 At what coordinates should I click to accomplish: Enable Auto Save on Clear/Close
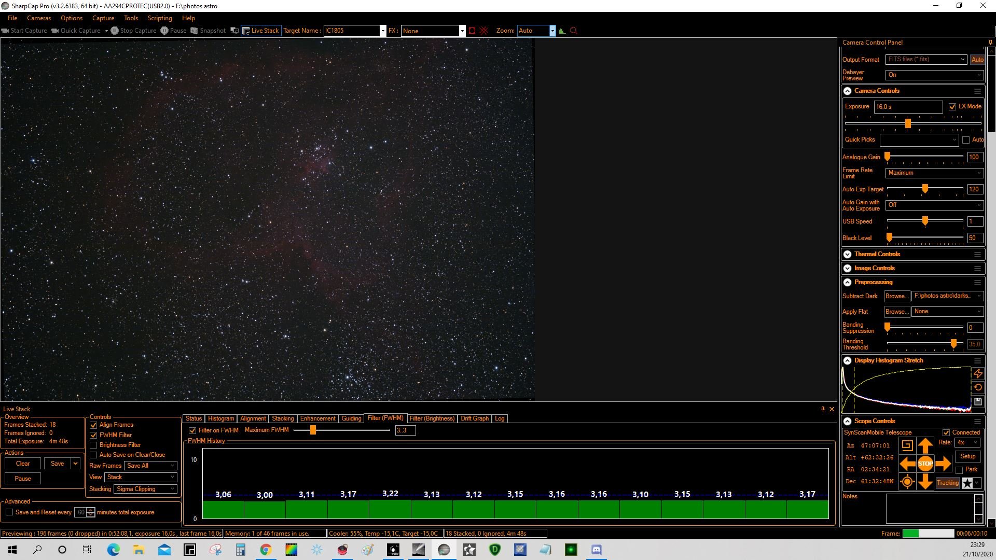coord(93,455)
